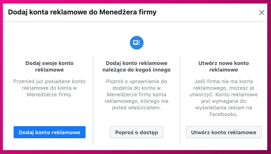
Task: Close the add ad accounts dialog
Action: [262, 13]
